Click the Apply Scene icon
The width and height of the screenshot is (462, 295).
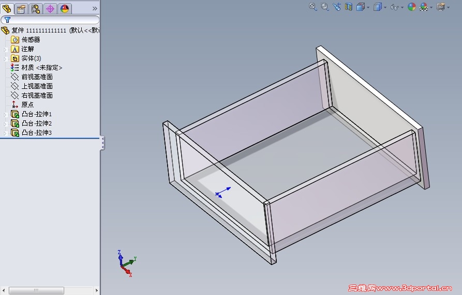pos(424,7)
